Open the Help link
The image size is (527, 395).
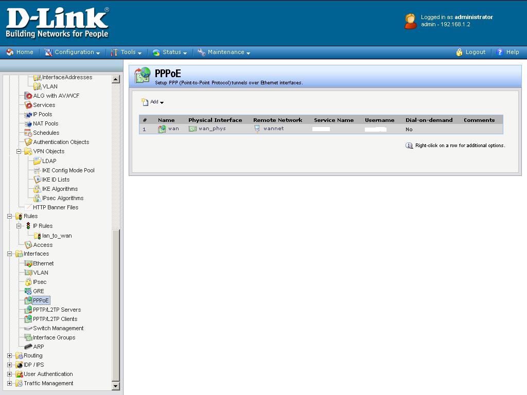click(513, 52)
